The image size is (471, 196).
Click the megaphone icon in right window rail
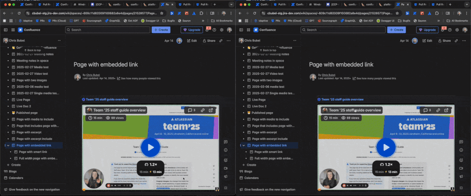coord(461,177)
